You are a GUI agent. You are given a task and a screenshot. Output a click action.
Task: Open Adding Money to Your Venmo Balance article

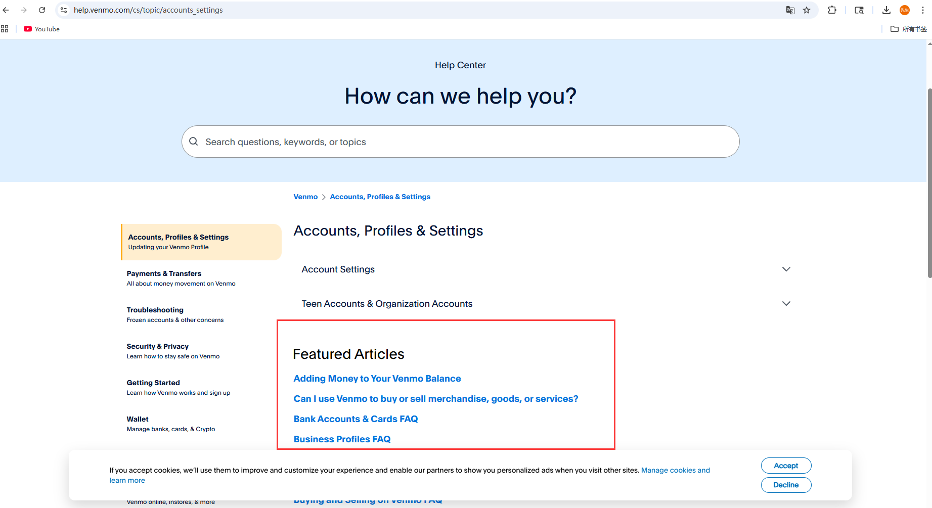377,379
